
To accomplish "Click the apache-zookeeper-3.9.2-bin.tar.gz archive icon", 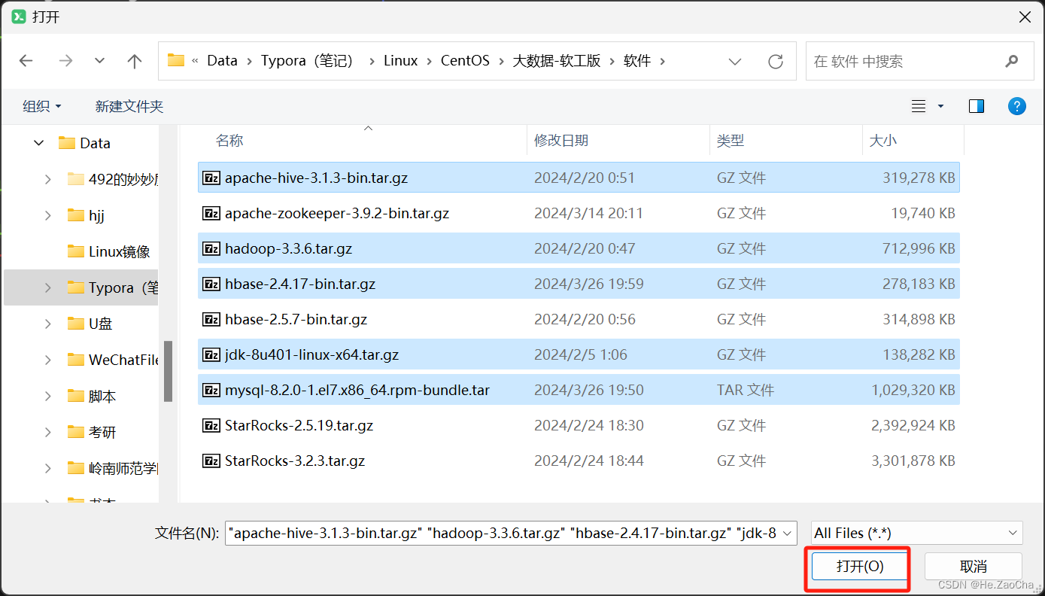I will click(x=211, y=214).
